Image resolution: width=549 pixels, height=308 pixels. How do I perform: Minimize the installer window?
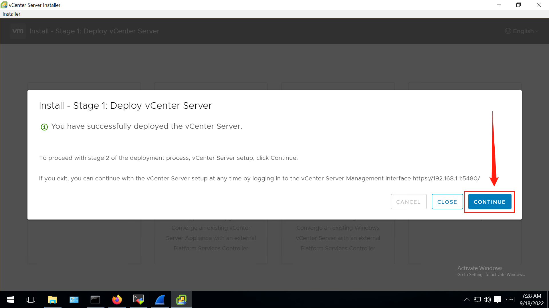[499, 5]
